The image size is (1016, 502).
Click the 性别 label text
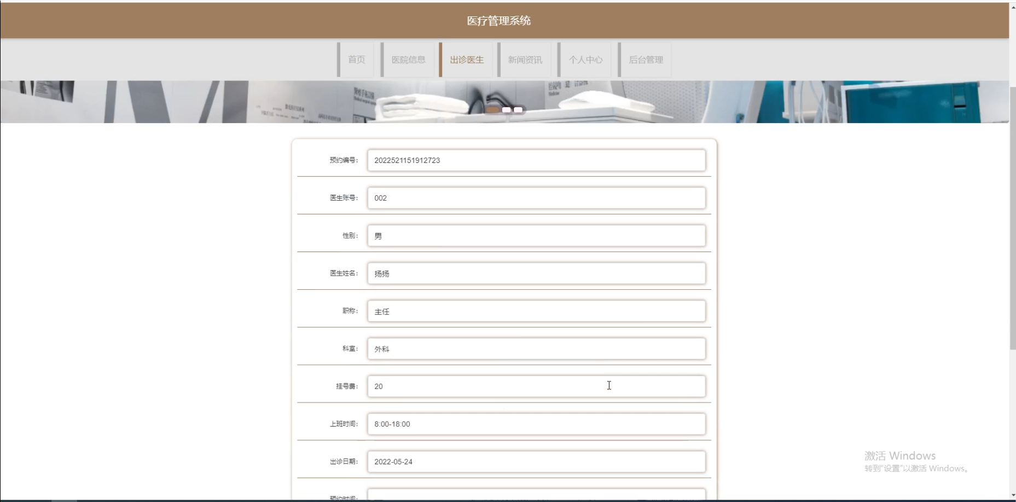(x=350, y=236)
